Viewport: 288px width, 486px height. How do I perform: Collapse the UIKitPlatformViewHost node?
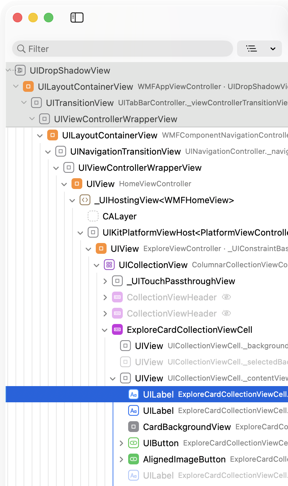point(80,233)
